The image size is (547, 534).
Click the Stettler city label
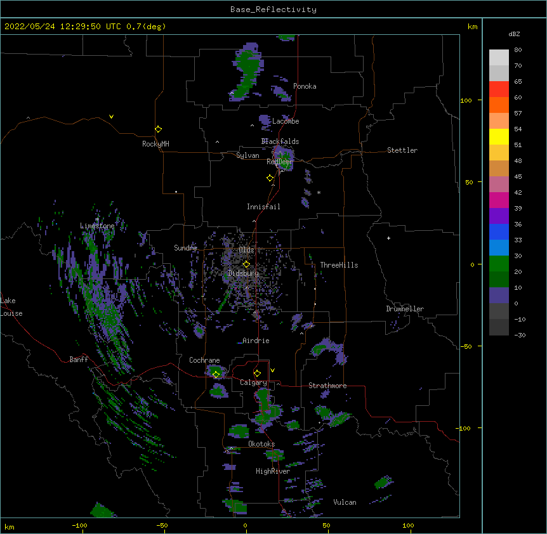coord(402,150)
